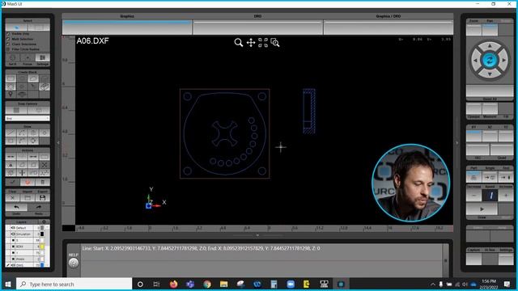Click the left arrow on the navigation pad
518x291 pixels.
coord(475,61)
